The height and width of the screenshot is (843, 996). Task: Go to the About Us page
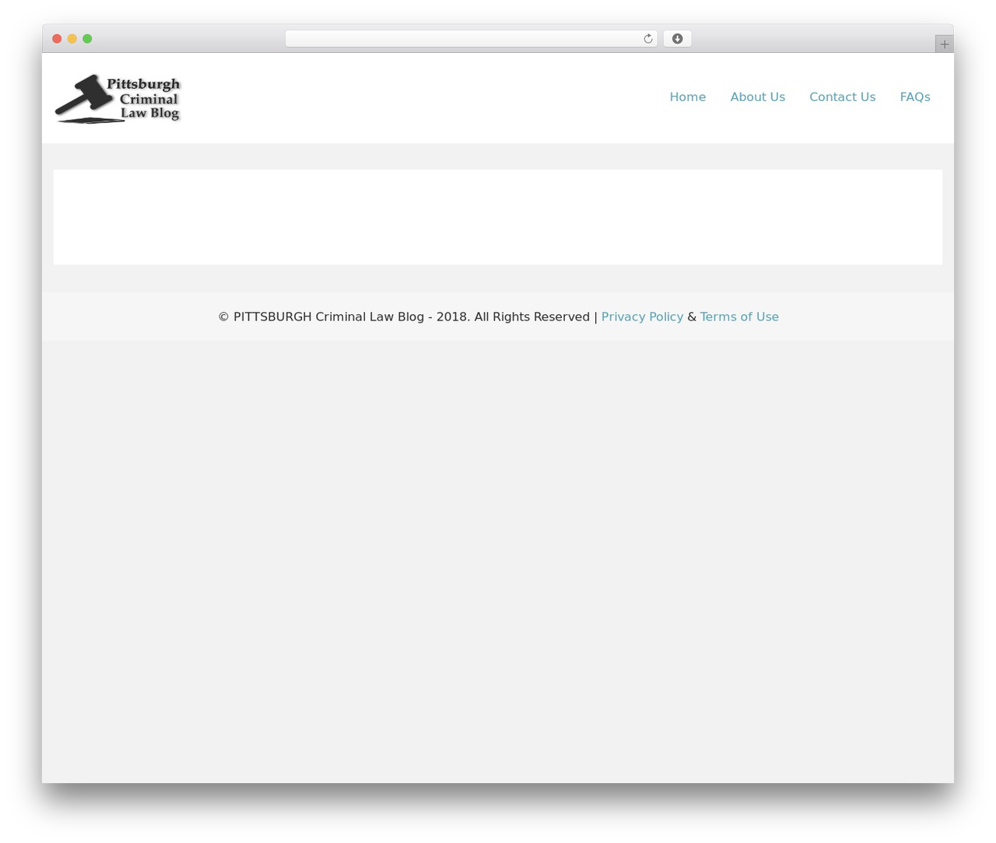pos(757,97)
